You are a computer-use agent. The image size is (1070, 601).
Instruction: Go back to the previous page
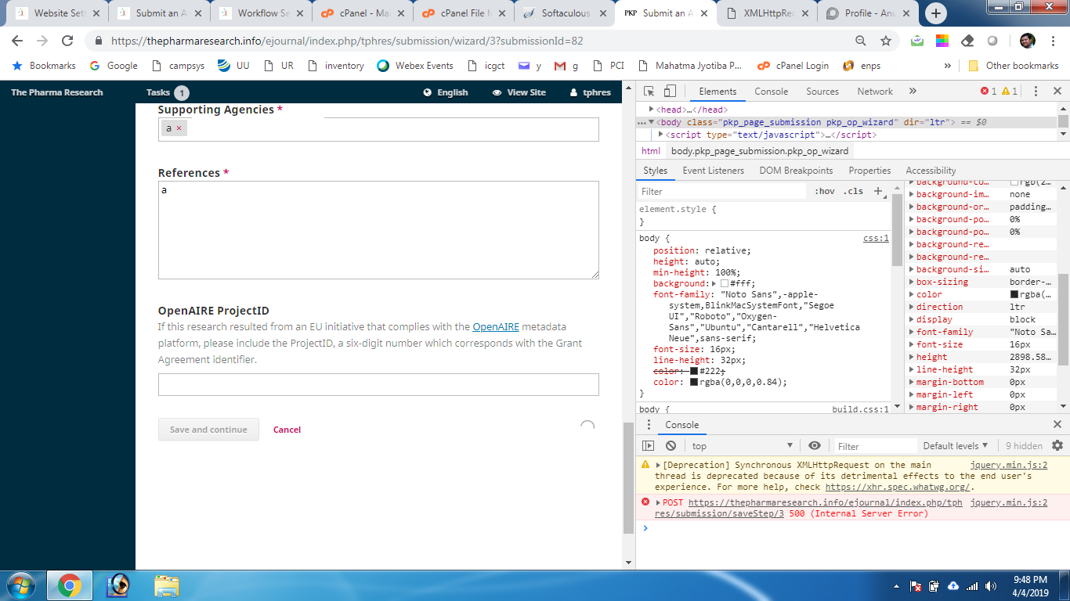[17, 41]
